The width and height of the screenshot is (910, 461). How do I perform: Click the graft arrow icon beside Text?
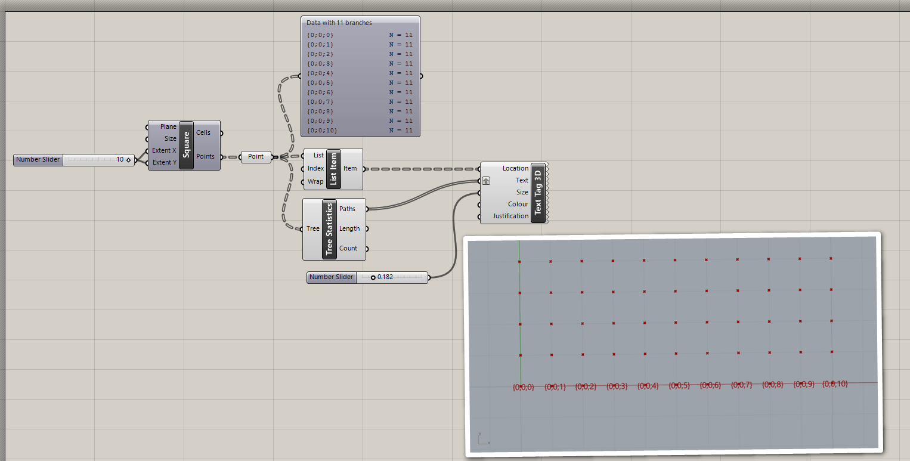pyautogui.click(x=486, y=181)
